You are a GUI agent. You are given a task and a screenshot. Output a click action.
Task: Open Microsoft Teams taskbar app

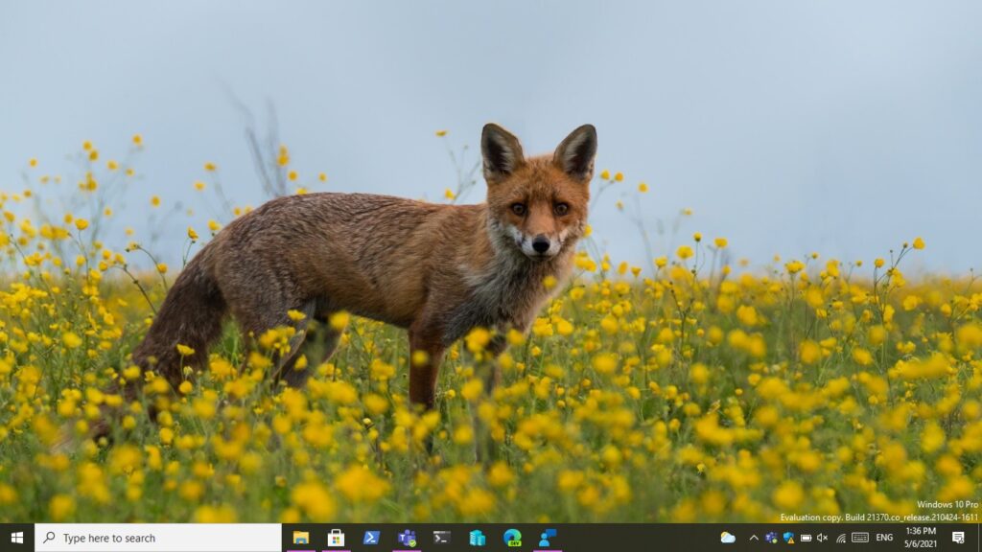pyautogui.click(x=407, y=538)
